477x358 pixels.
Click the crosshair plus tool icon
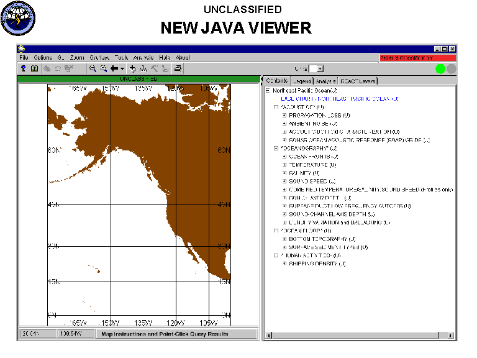(133, 68)
